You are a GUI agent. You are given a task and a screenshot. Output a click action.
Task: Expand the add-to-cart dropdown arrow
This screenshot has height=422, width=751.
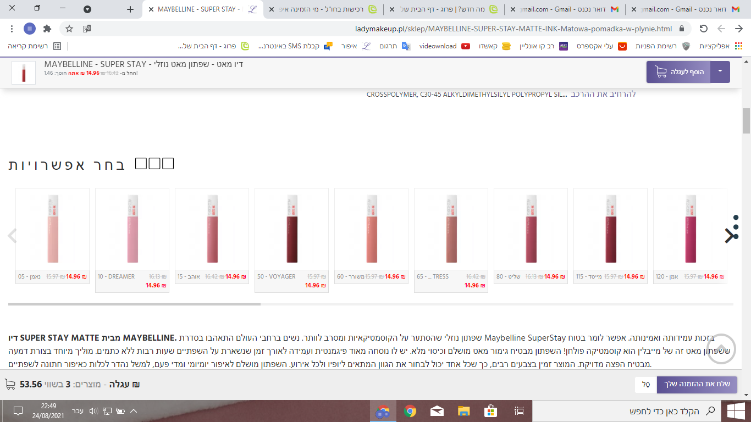click(720, 72)
